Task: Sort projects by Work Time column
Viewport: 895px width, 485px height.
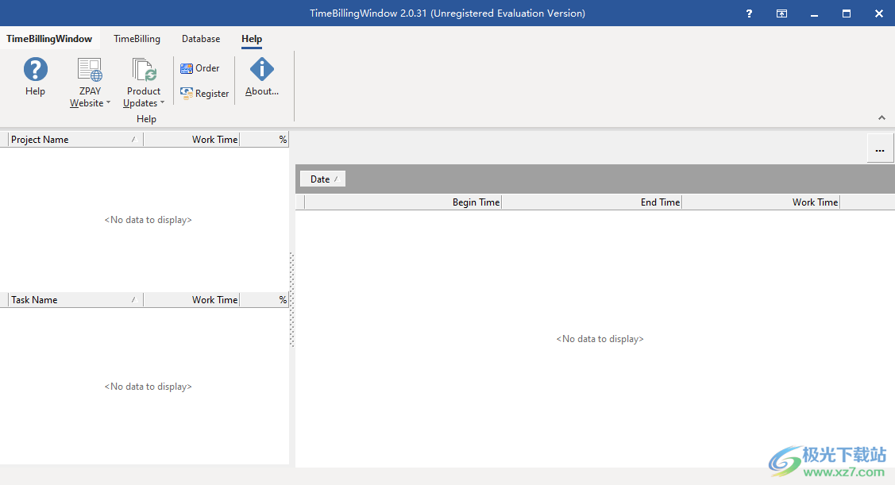Action: (191, 140)
